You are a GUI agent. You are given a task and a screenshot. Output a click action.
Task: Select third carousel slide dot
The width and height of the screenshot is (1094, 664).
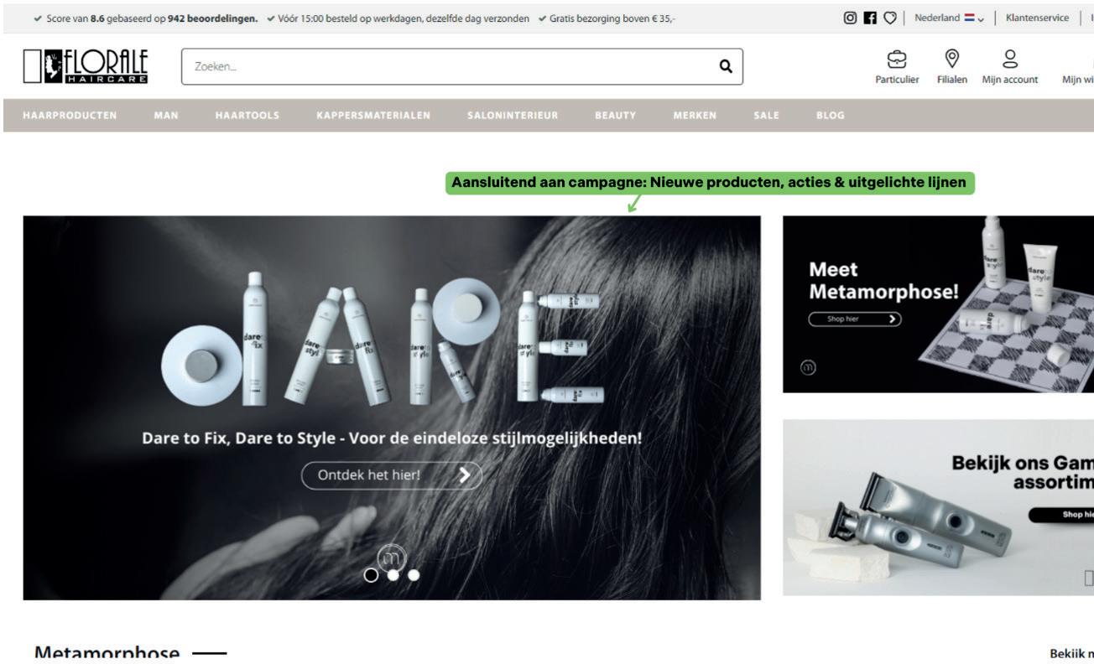[414, 574]
